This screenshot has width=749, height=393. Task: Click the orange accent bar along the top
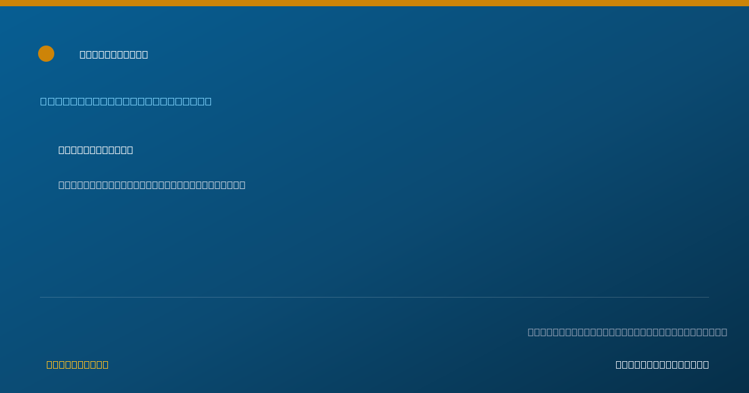374,3
